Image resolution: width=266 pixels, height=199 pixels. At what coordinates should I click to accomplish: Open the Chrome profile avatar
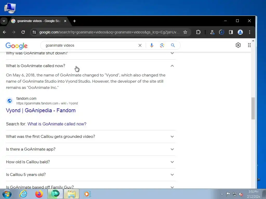tap(240, 32)
